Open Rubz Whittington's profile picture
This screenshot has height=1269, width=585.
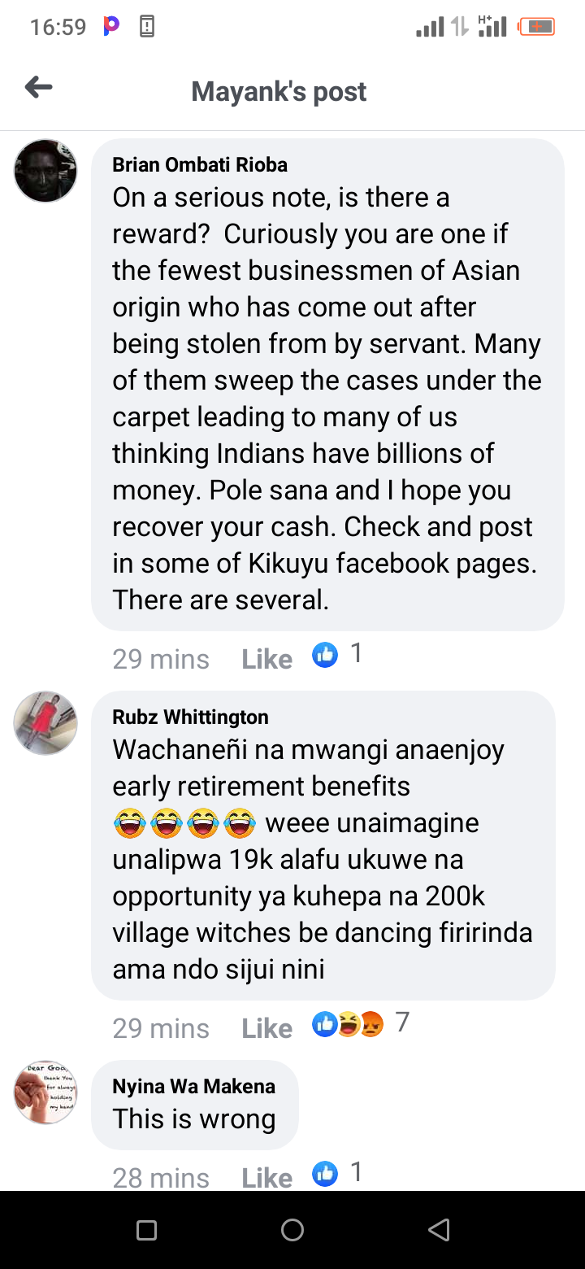(45, 723)
